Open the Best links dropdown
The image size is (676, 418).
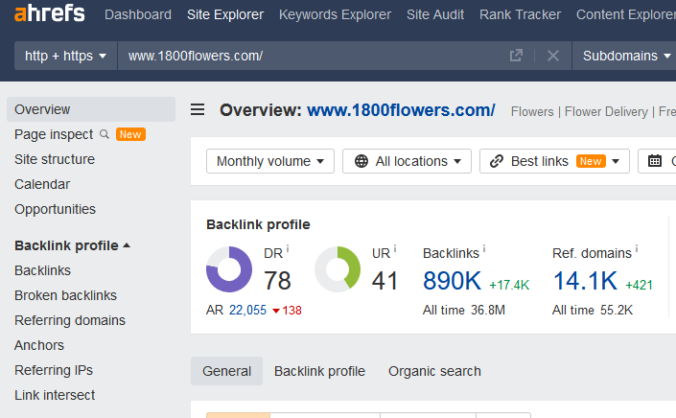coord(554,161)
